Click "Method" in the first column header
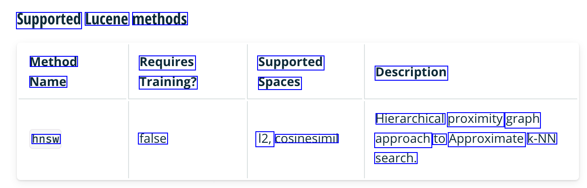 54,62
